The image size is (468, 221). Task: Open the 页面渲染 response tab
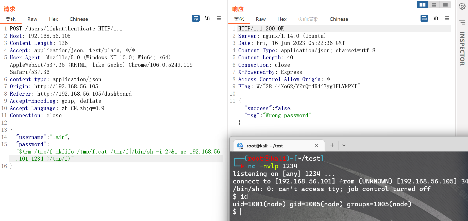tap(308, 19)
